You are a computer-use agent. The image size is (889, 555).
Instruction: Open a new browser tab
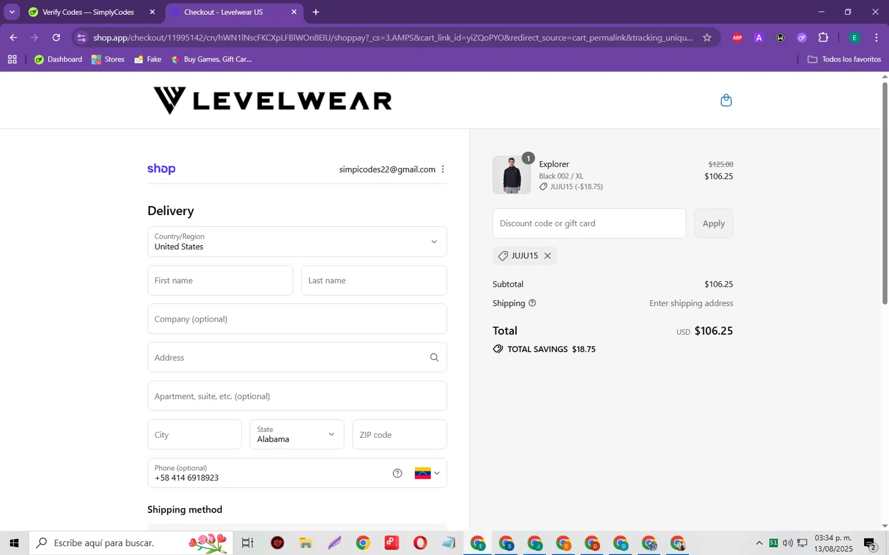coord(316,12)
